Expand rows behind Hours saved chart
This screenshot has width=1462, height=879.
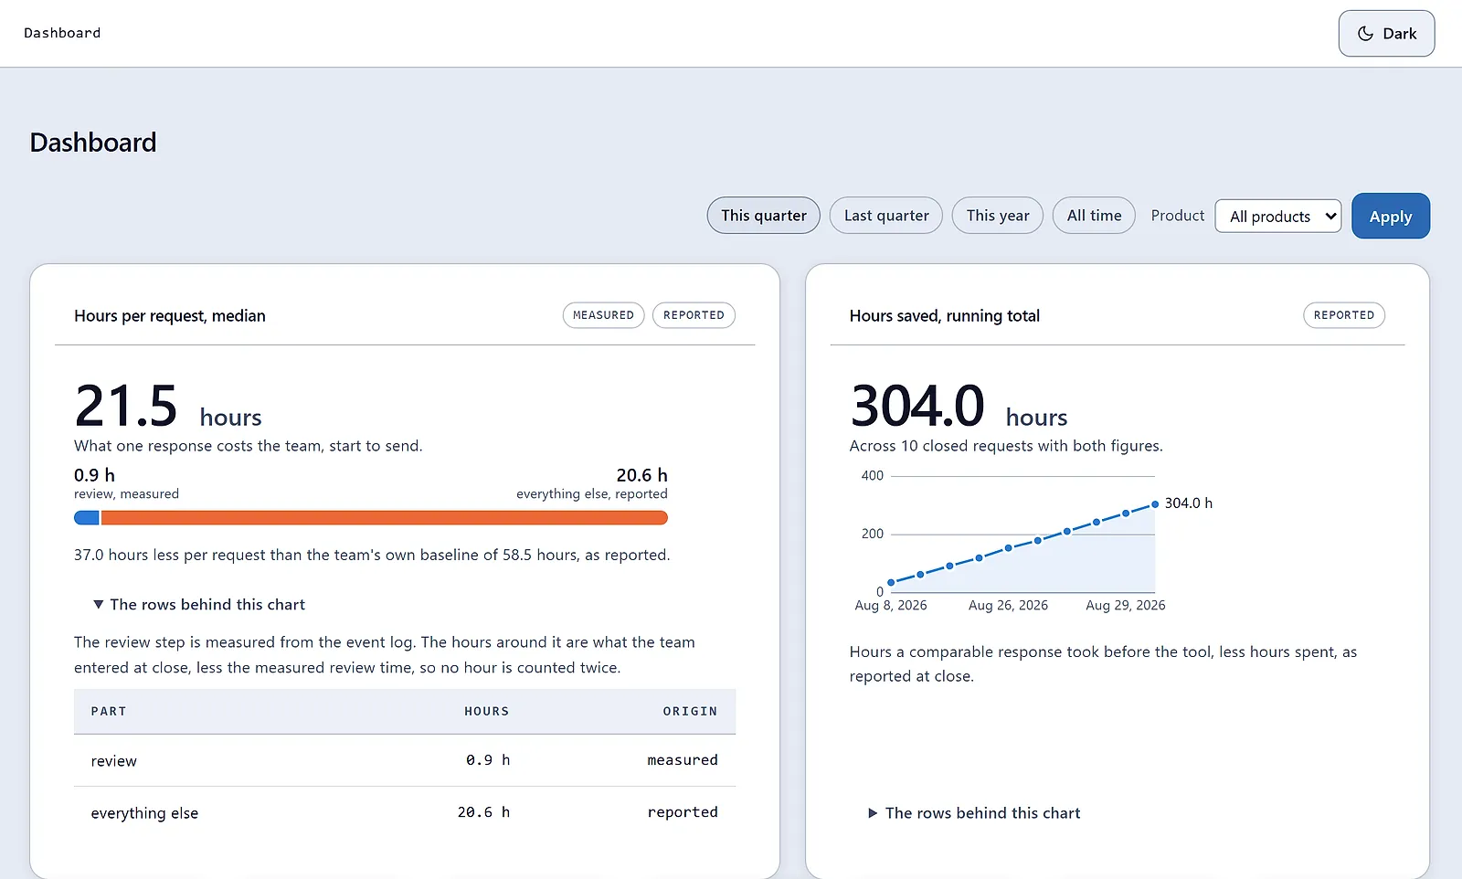974,813
